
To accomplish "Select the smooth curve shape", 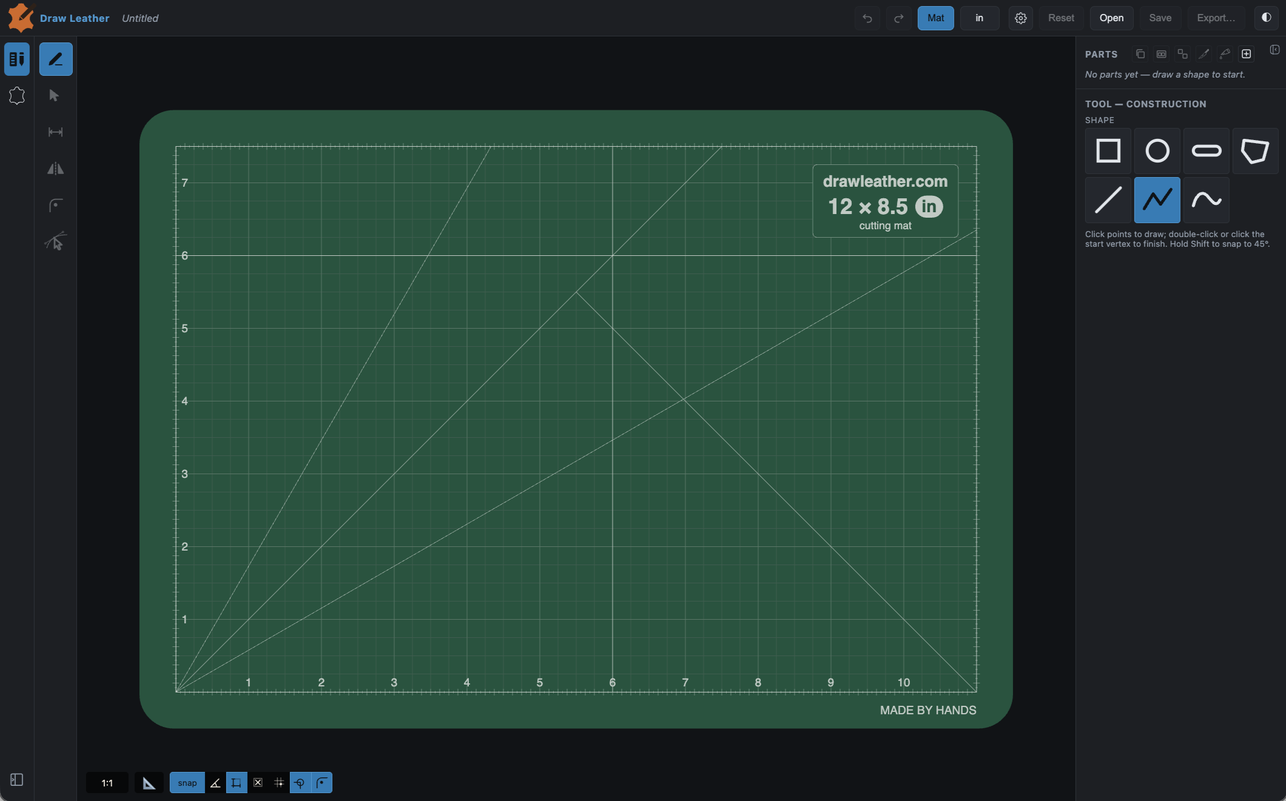I will pos(1207,200).
